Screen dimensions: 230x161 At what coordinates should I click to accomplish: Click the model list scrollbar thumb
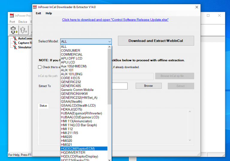coord(109,76)
